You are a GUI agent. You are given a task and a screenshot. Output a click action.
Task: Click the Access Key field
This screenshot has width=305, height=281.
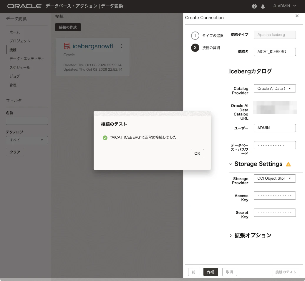coord(275,196)
